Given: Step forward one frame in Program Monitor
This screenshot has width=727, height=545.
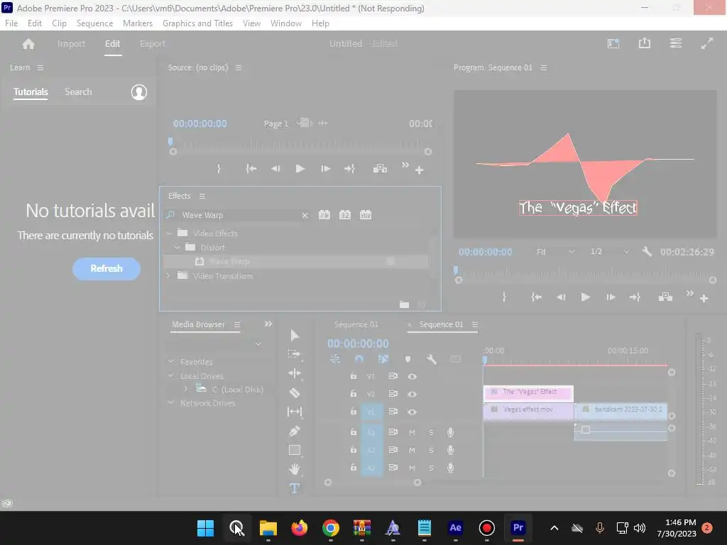Looking at the screenshot, I should (611, 297).
